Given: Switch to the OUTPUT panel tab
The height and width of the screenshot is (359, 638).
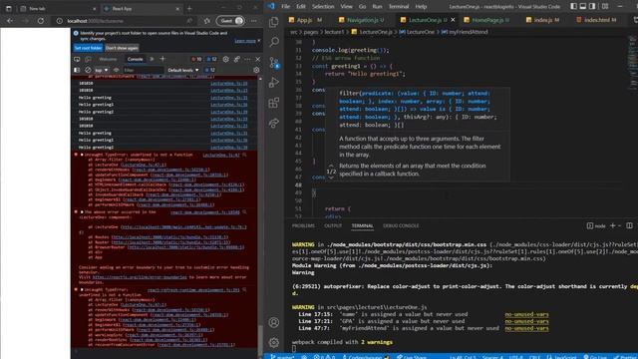Looking at the screenshot, I should (333, 225).
